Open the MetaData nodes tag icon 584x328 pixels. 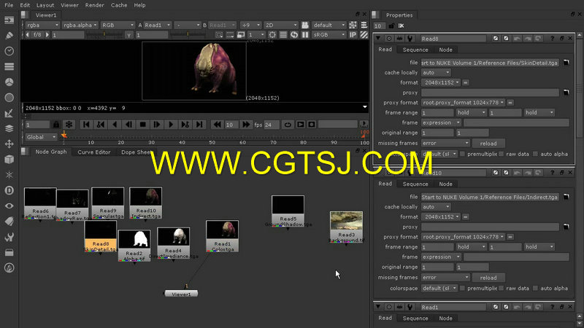[9, 222]
